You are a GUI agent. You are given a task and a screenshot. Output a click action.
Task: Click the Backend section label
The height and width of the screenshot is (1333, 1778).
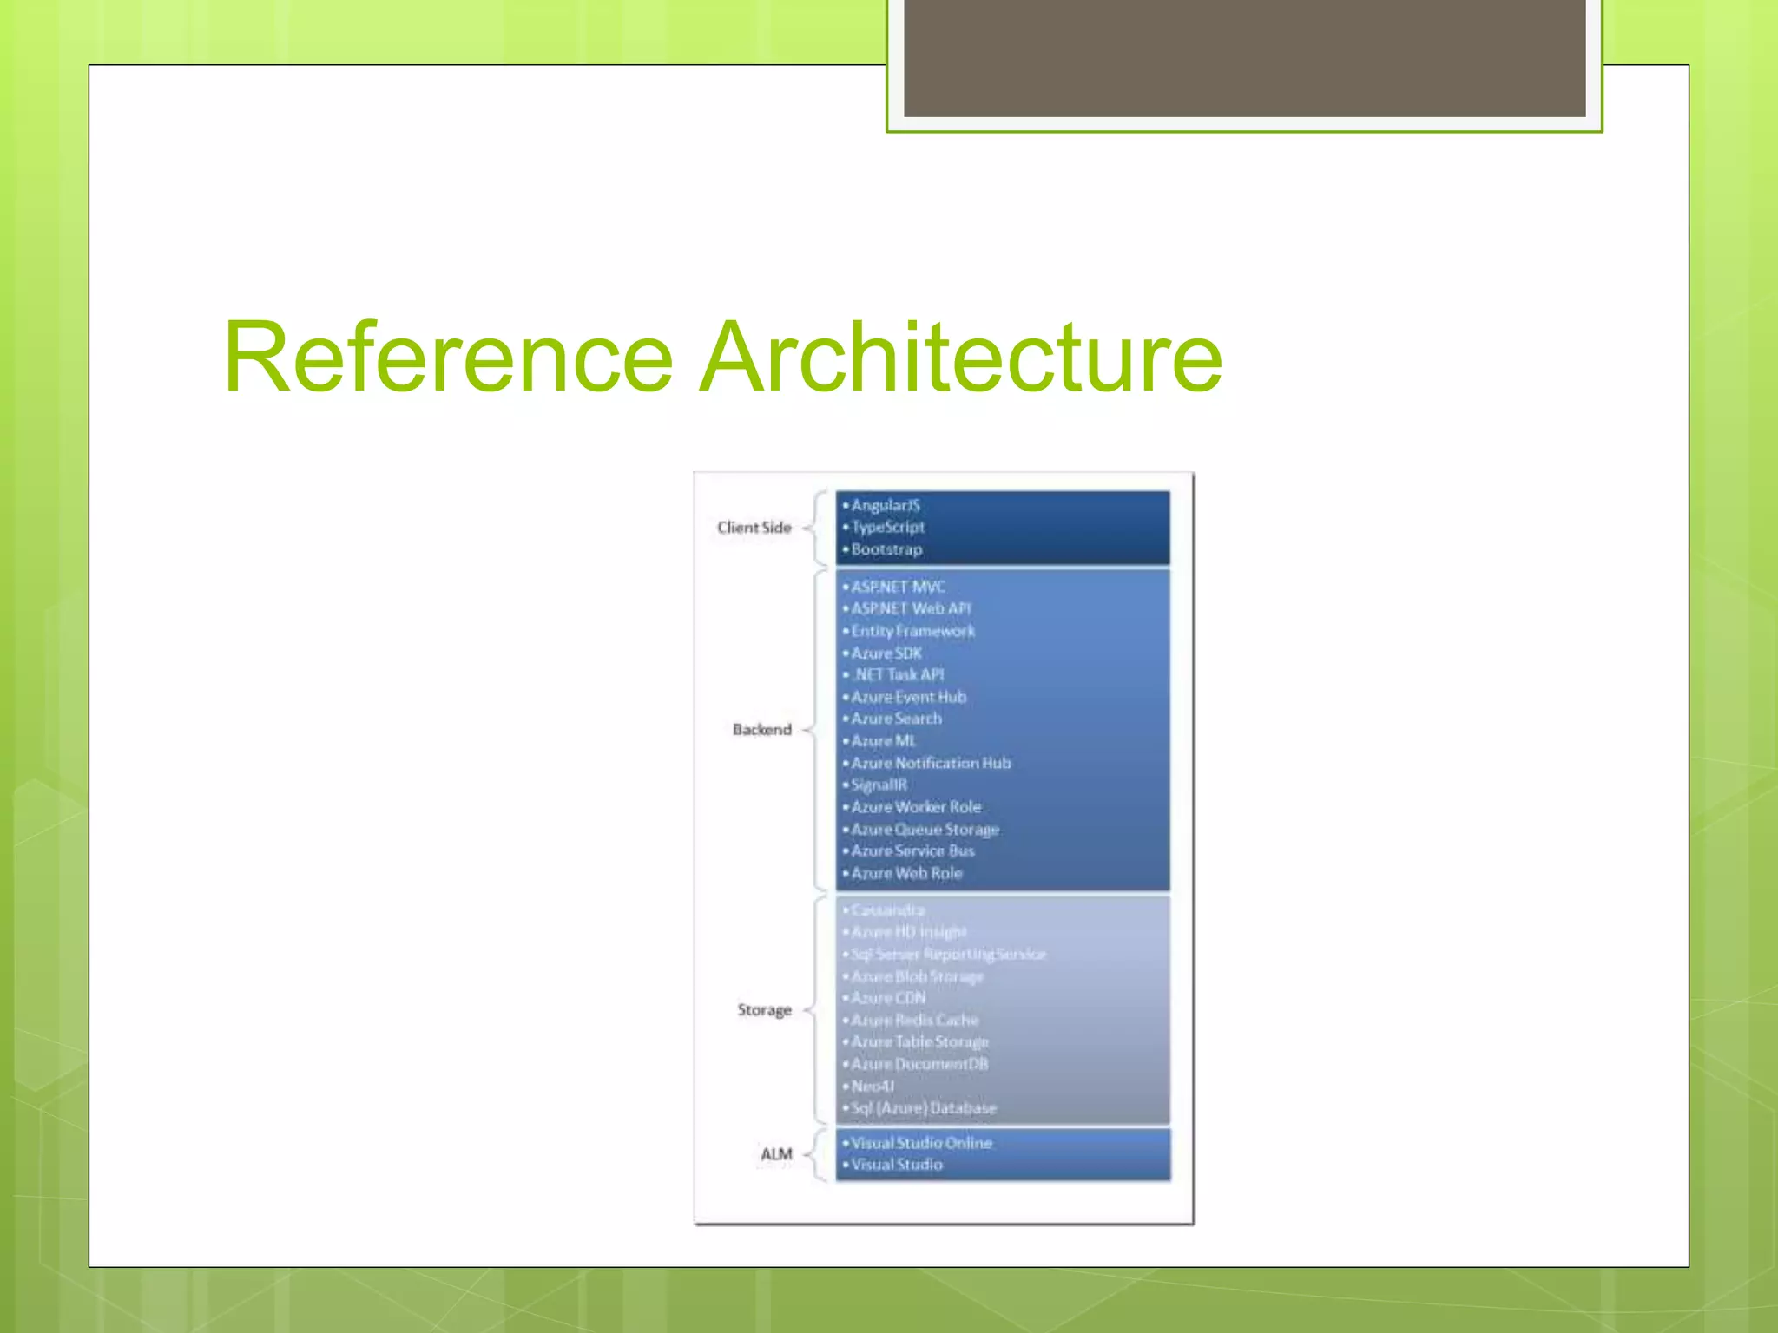(x=761, y=730)
